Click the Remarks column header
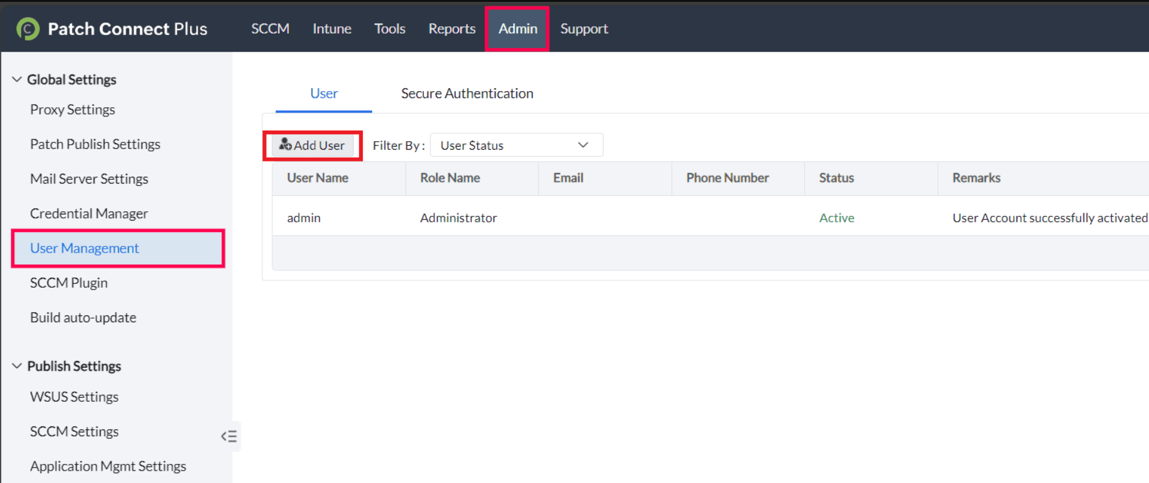The image size is (1149, 483). tap(976, 178)
